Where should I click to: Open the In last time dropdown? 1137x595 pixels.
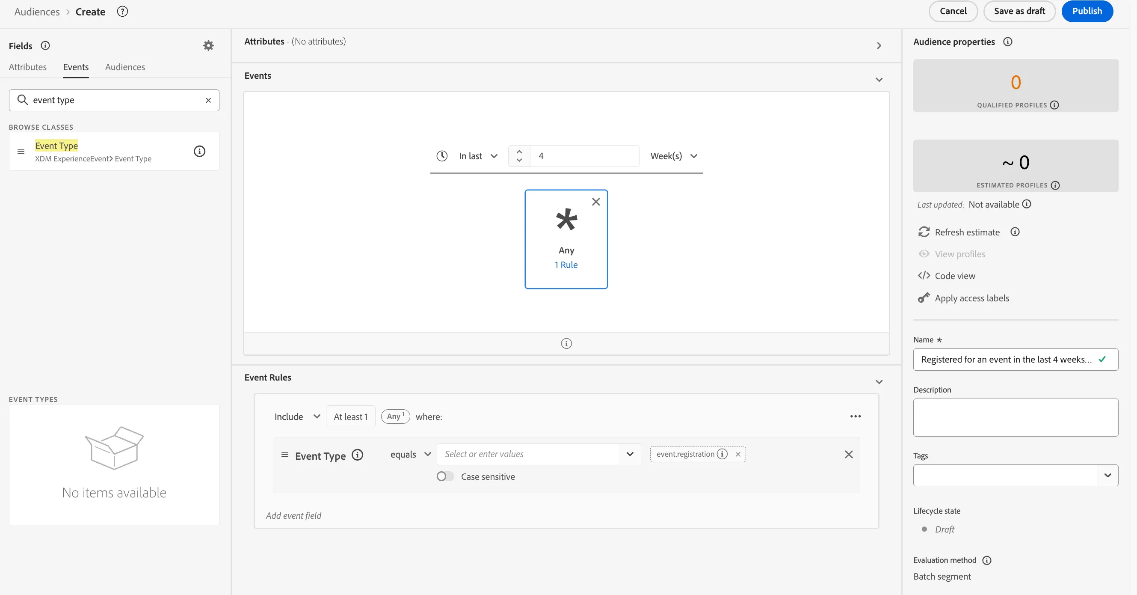click(478, 156)
